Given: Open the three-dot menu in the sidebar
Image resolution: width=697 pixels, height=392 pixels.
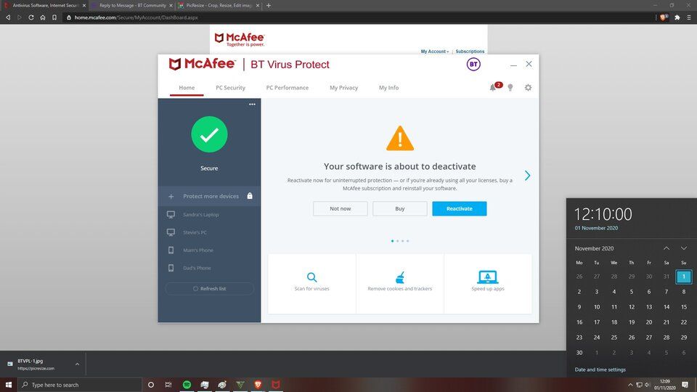Looking at the screenshot, I should tap(252, 105).
